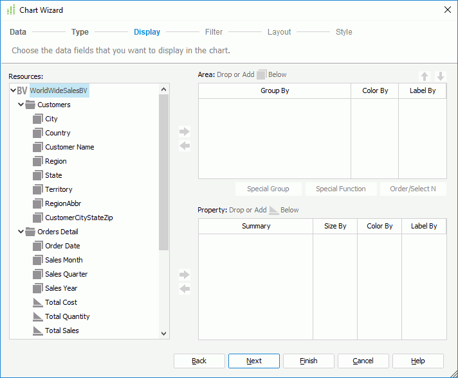Select the WorldWideSalesBV tree label
The image size is (458, 378).
tap(59, 90)
